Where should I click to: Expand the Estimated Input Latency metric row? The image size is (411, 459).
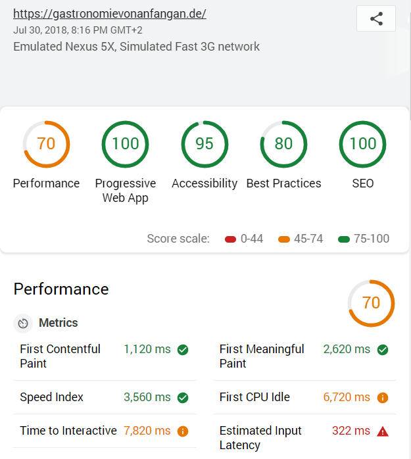304,438
